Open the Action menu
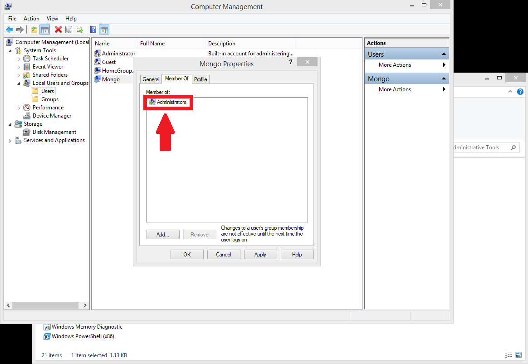Image resolution: width=528 pixels, height=364 pixels. [x=31, y=18]
